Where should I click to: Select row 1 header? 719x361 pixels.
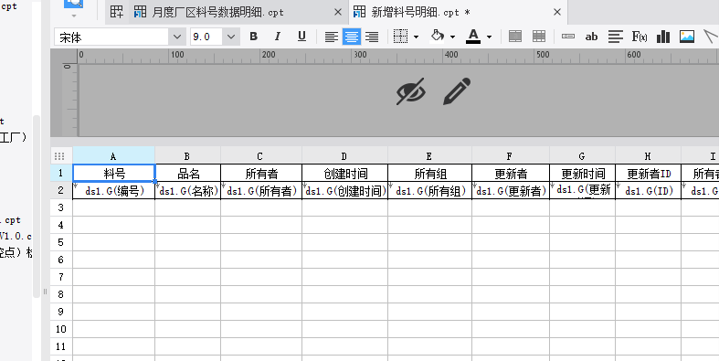click(x=61, y=174)
